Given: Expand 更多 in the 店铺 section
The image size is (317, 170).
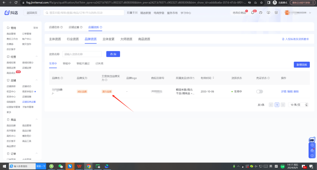Looking at the screenshot, I should (x=9, y=112).
